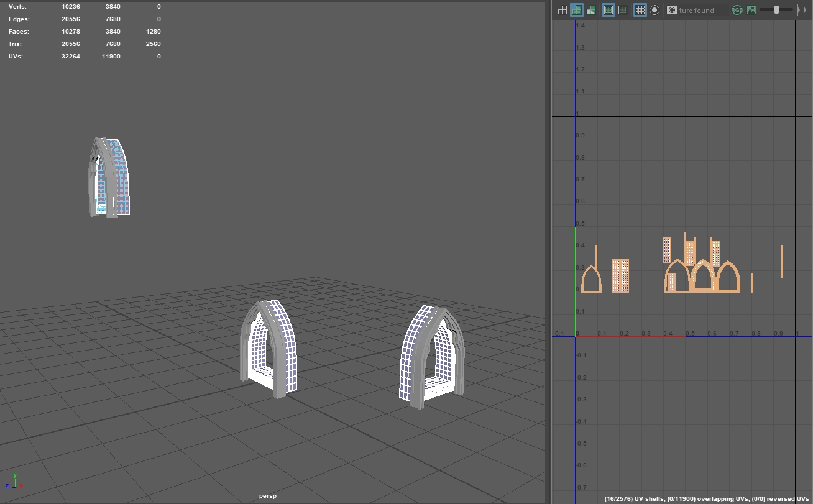Viewport: 813px width, 504px height.
Task: Click the UV snapshot camera icon
Action: [672, 10]
